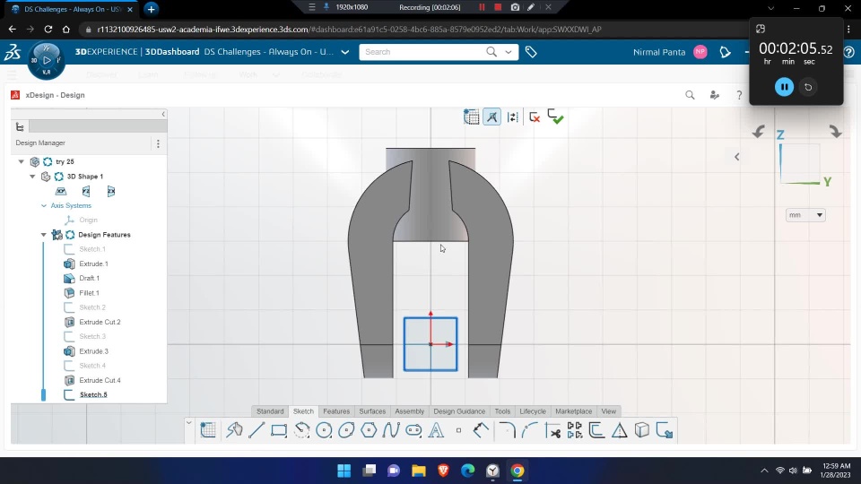861x484 pixels.
Task: Switch to the Standard tab
Action: (x=270, y=411)
